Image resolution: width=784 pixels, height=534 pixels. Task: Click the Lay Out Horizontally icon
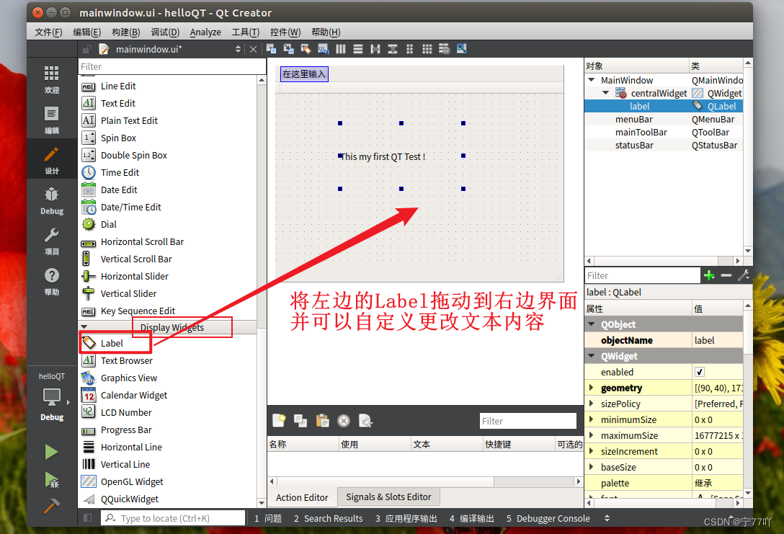coord(341,49)
